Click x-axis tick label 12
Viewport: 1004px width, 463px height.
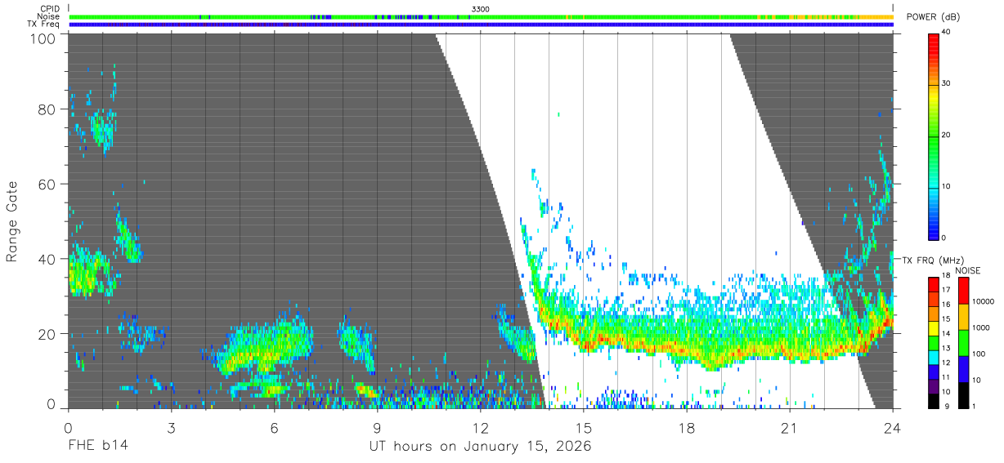[480, 427]
